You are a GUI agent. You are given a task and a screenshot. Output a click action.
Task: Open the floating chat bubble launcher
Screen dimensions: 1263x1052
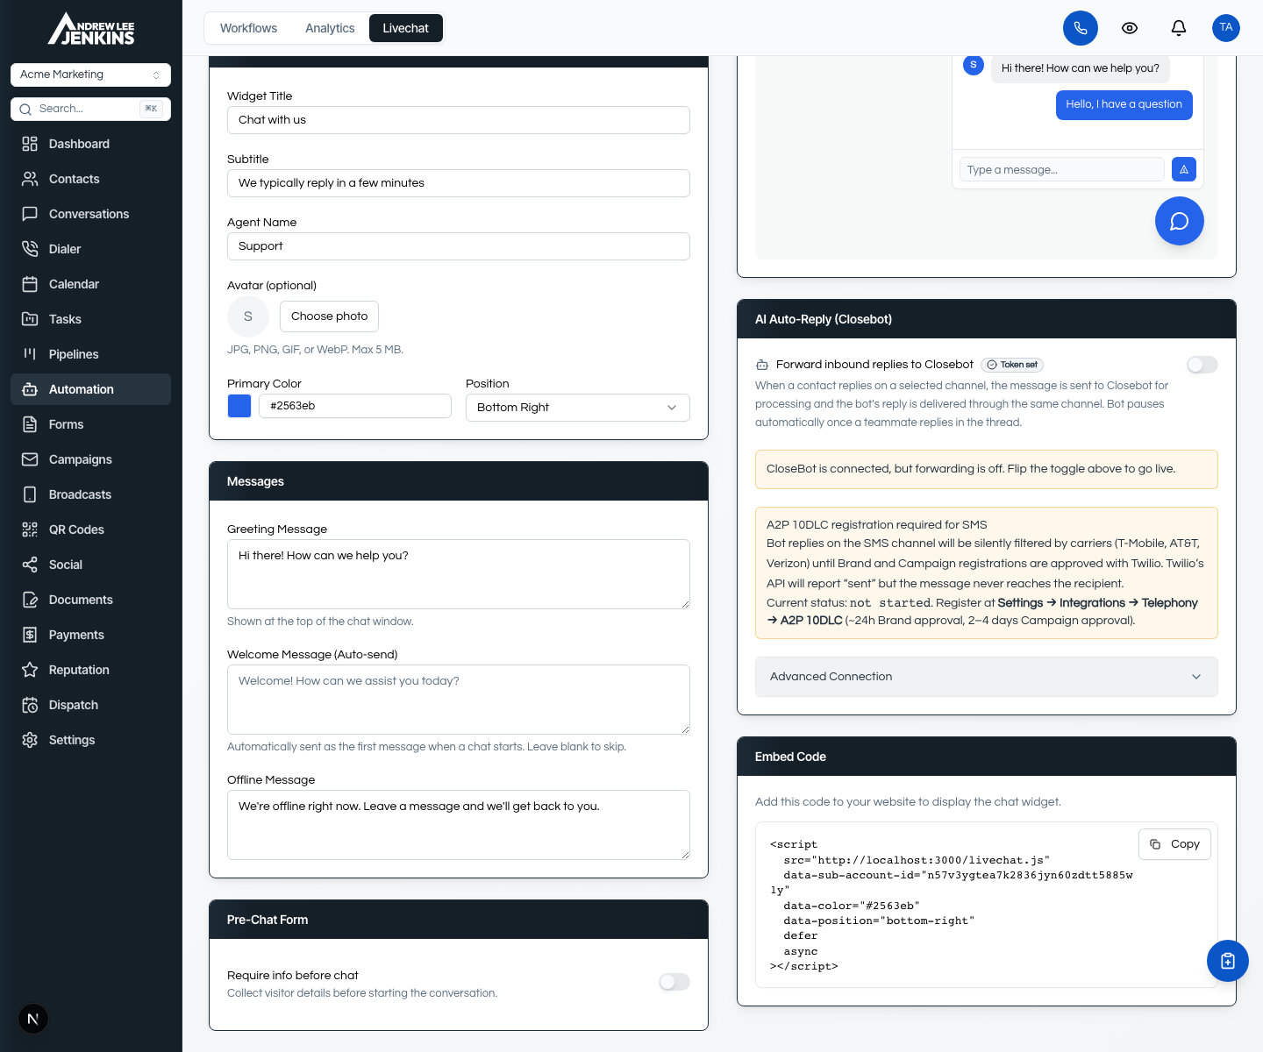point(1180,221)
